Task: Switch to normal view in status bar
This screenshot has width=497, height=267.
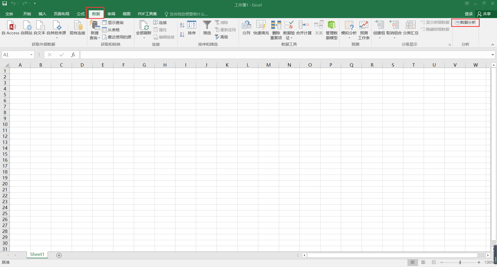Action: (413, 262)
